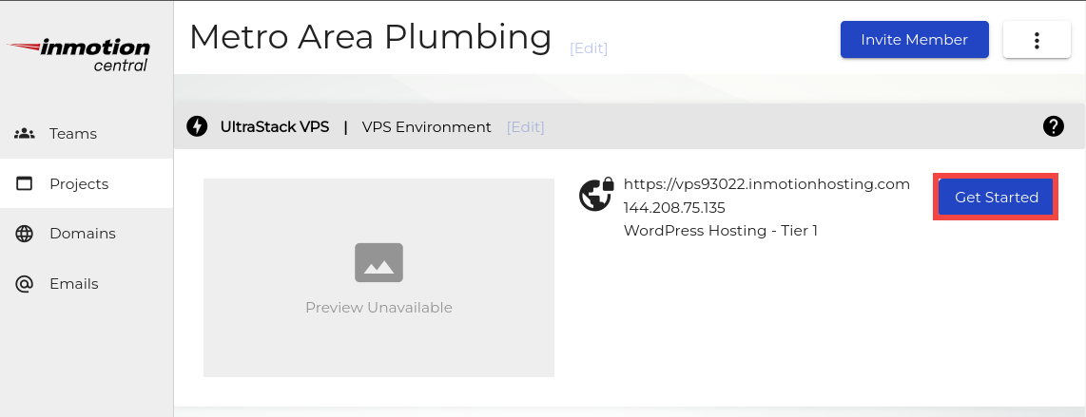The height and width of the screenshot is (417, 1086).
Task: Select Projects in the sidebar
Action: [79, 184]
